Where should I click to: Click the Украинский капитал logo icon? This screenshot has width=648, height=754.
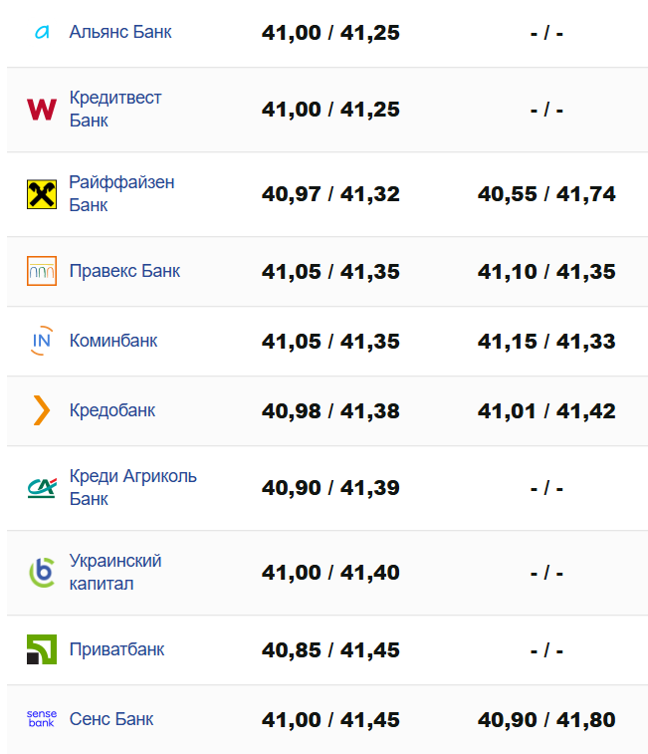click(42, 573)
